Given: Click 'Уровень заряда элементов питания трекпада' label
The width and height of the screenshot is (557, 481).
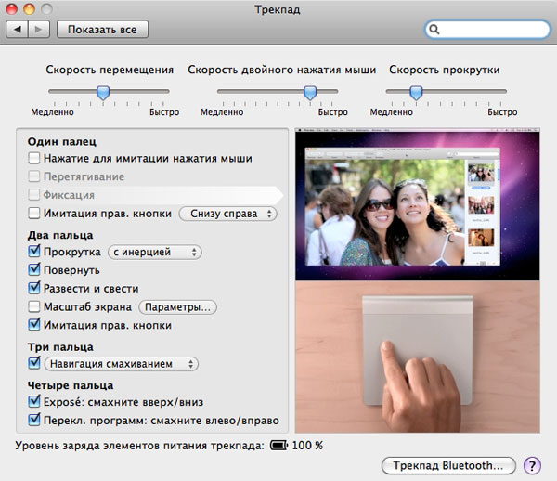Looking at the screenshot, I should 139,446.
